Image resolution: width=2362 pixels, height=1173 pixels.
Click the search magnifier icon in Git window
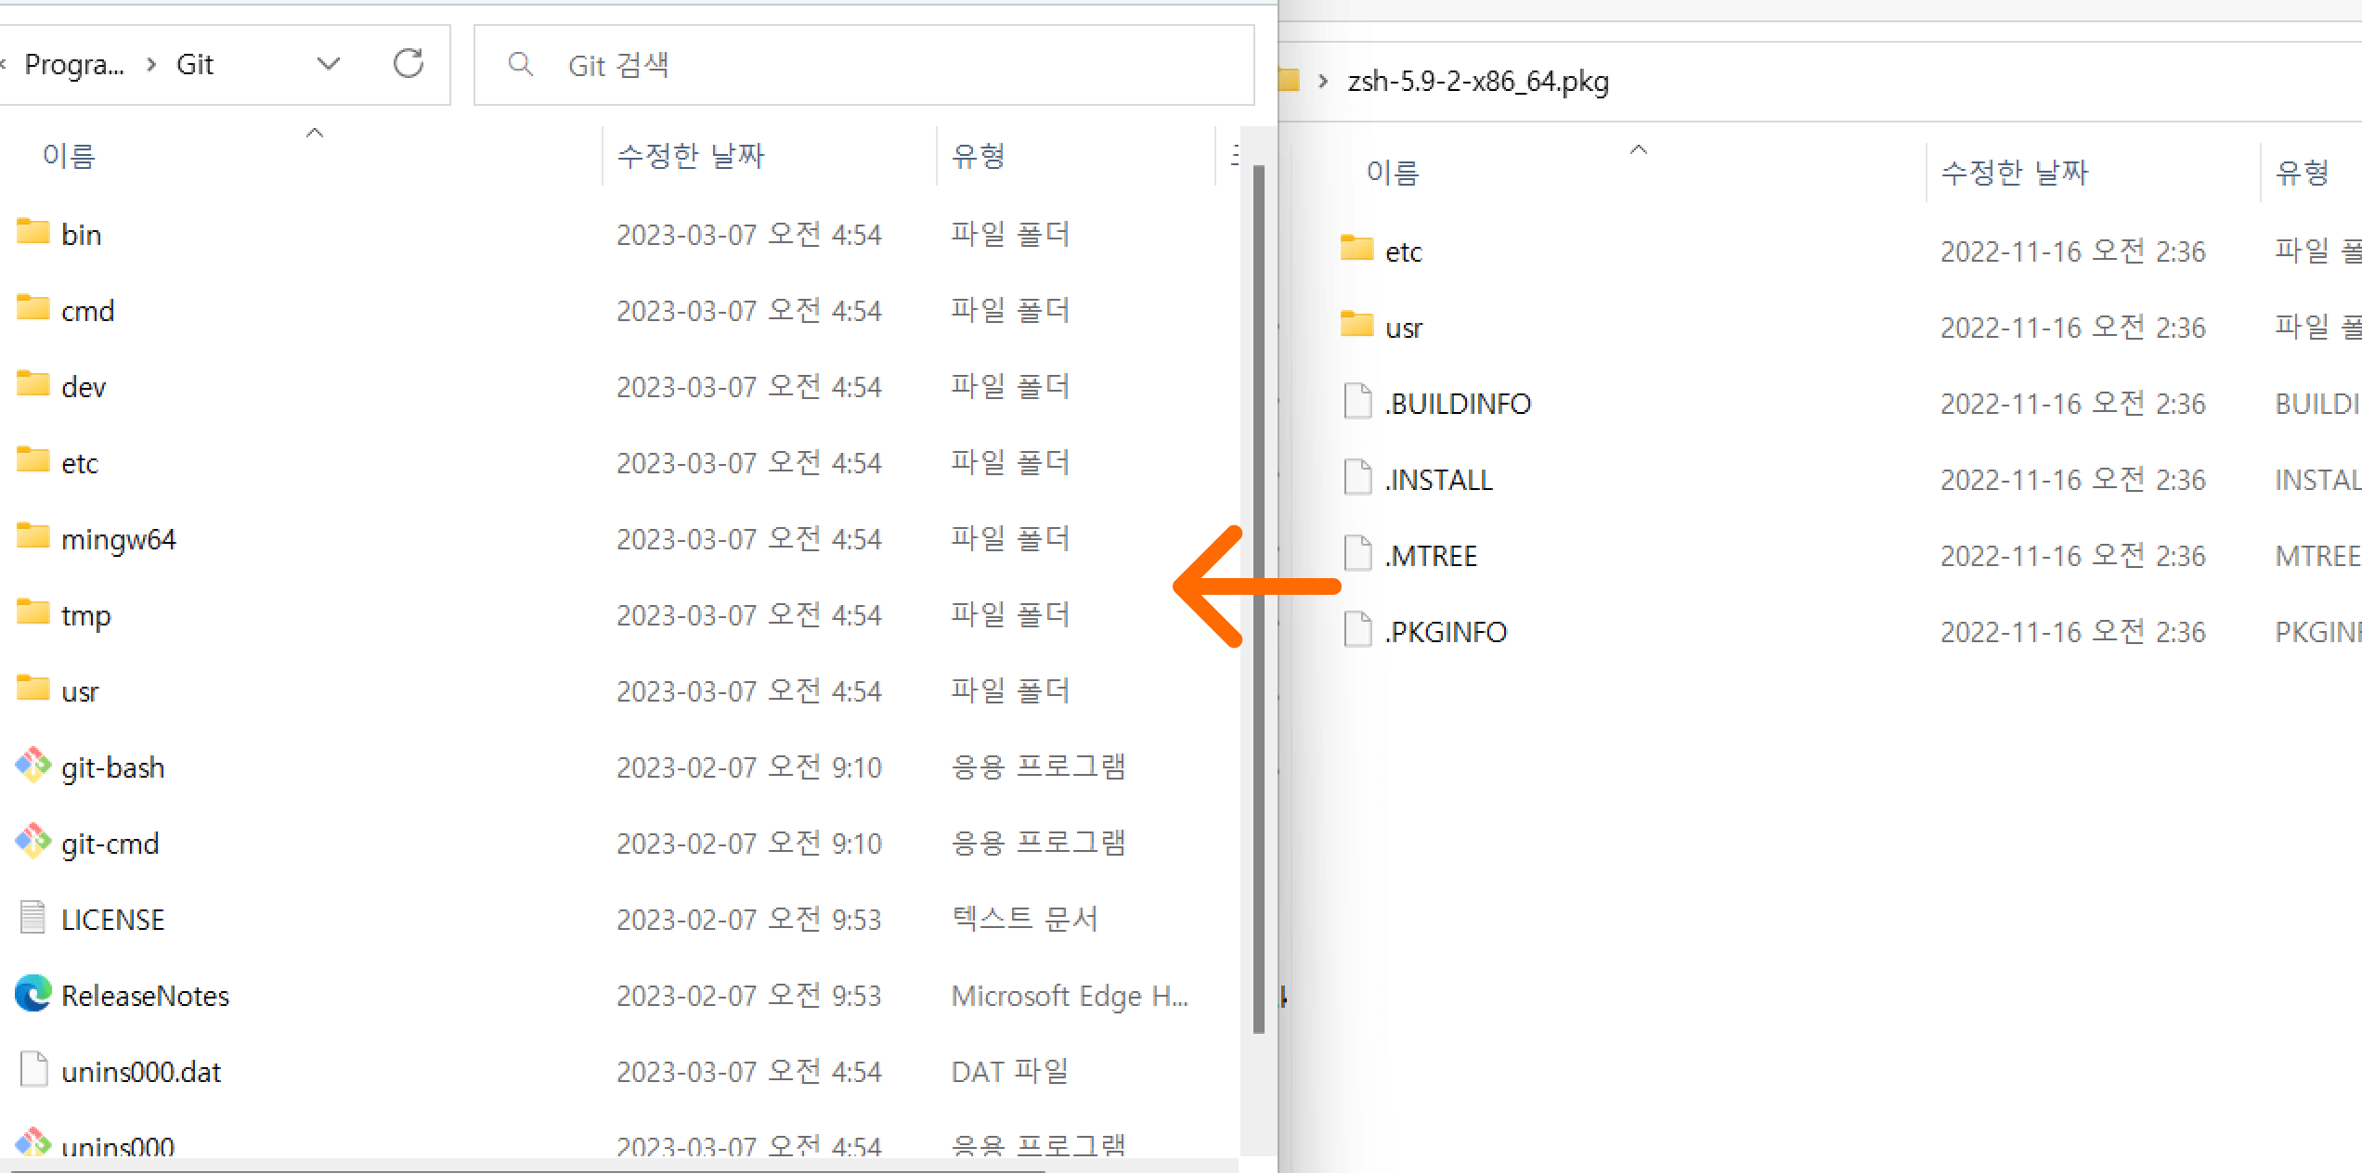520,64
